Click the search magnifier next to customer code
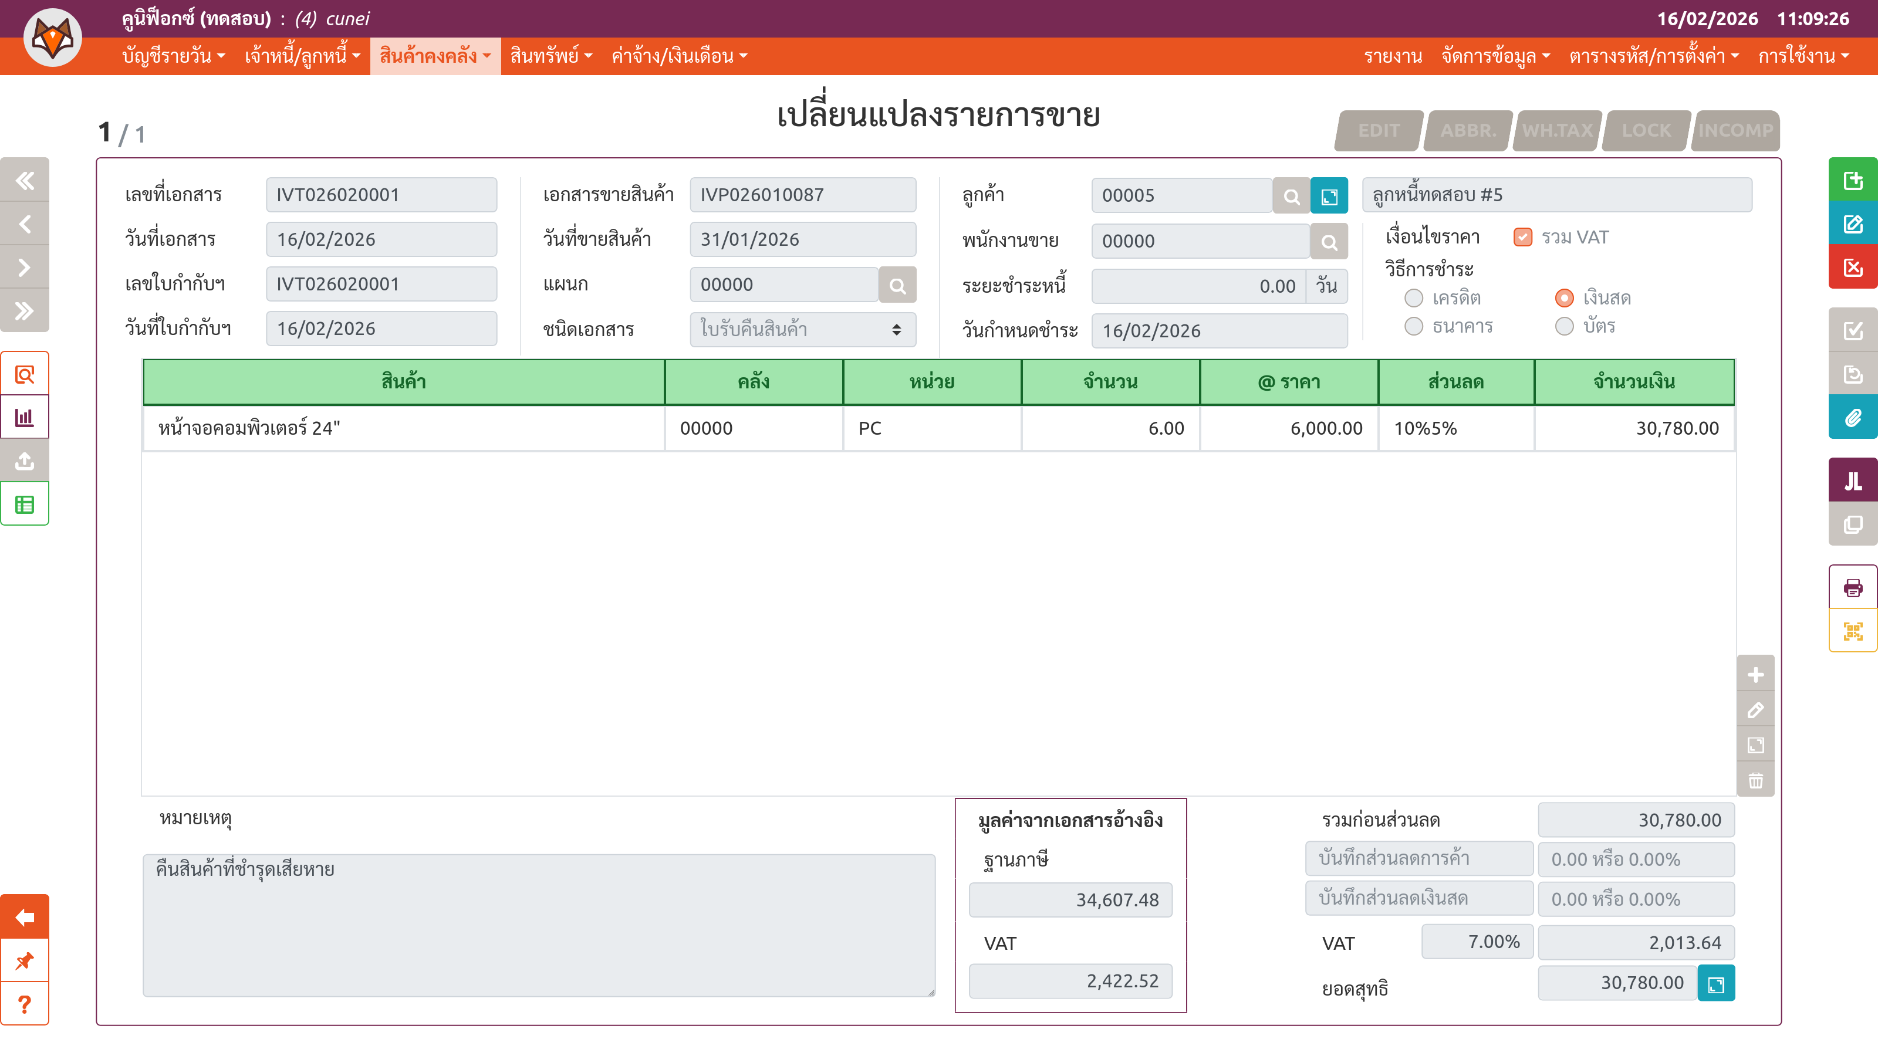1878x1056 pixels. [1291, 196]
